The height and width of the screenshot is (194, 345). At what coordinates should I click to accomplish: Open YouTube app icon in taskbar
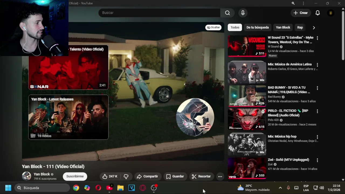tap(109, 188)
